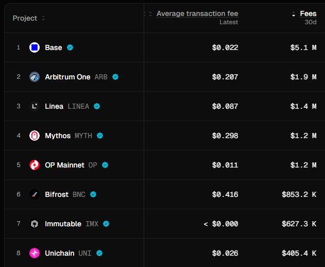Screen dimensions: 325x267
Task: Click the Bifrost logo icon
Action: pos(35,194)
